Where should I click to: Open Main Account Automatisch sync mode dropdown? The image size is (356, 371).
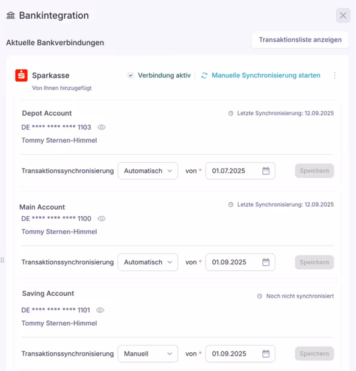point(148,262)
